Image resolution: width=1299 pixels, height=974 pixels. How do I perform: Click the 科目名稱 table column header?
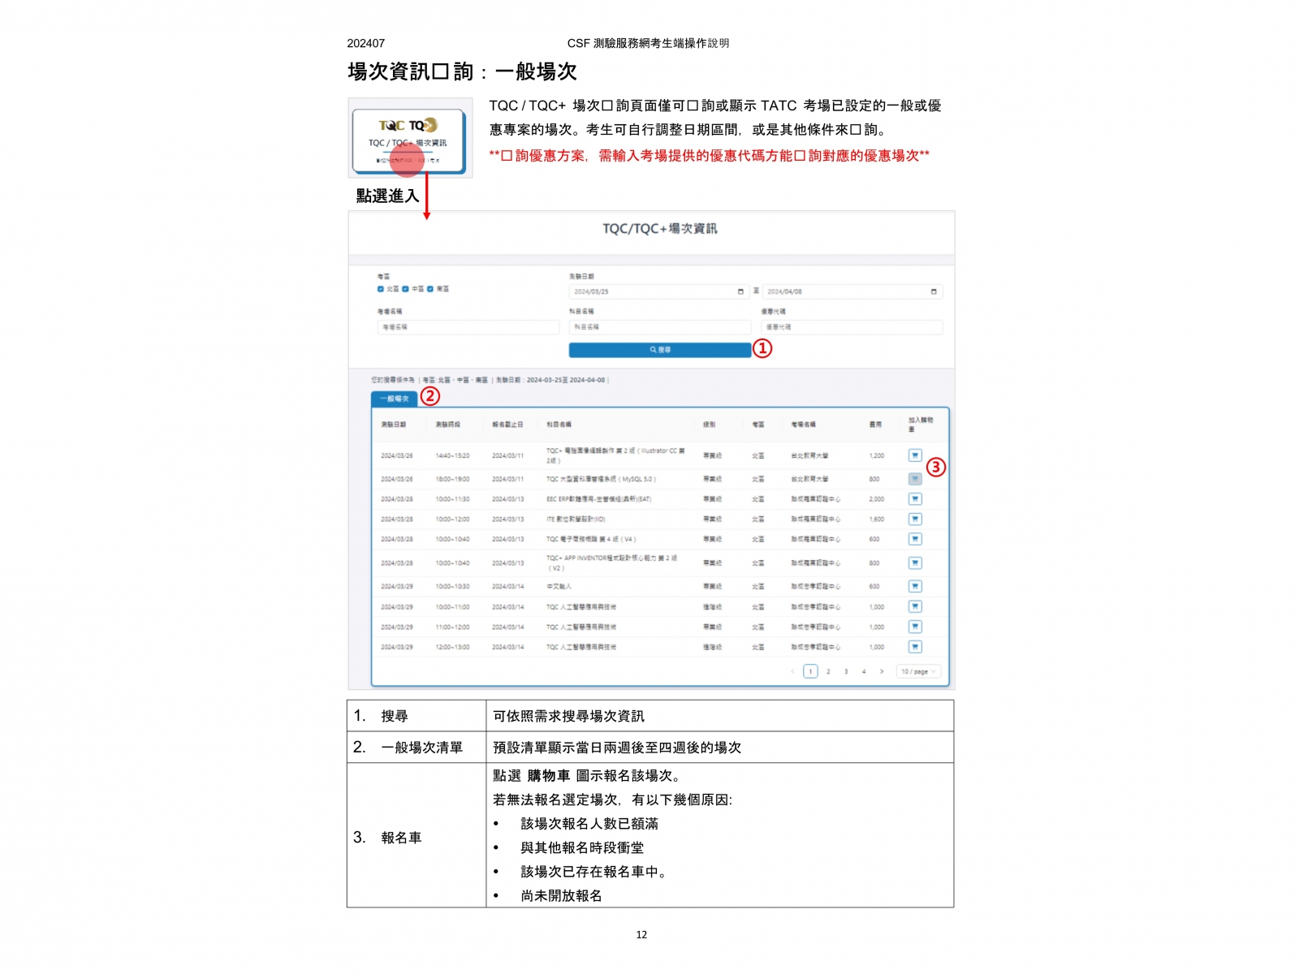click(559, 425)
